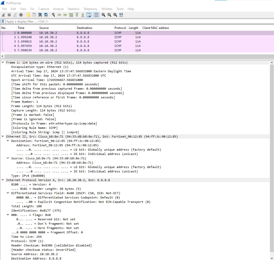Click the Stop capture square icon
The width and height of the screenshot is (274, 260).
click(9, 15)
